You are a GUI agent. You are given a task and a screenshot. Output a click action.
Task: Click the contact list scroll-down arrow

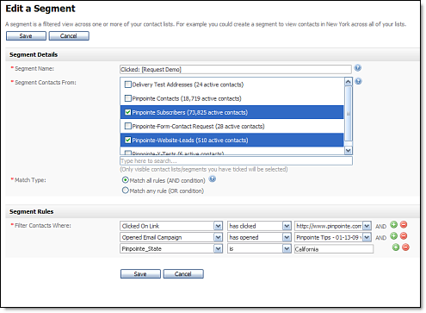[x=349, y=150]
